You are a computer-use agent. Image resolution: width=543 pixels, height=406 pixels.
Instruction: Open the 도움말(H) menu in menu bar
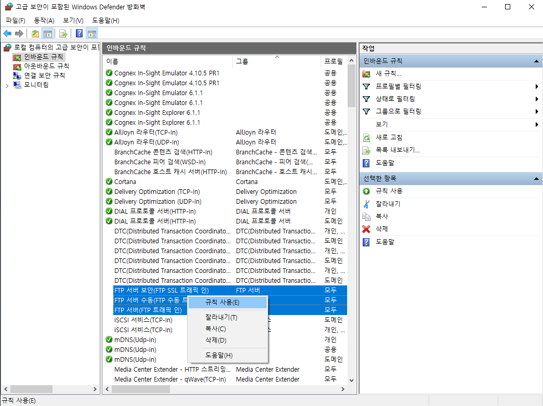[x=105, y=20]
